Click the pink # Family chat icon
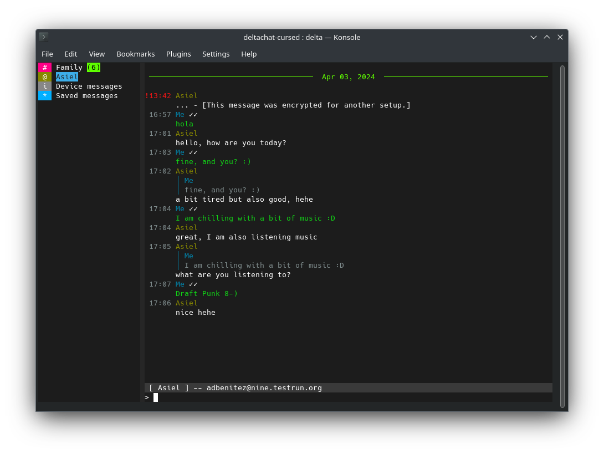Image resolution: width=604 pixels, height=454 pixels. (x=45, y=67)
